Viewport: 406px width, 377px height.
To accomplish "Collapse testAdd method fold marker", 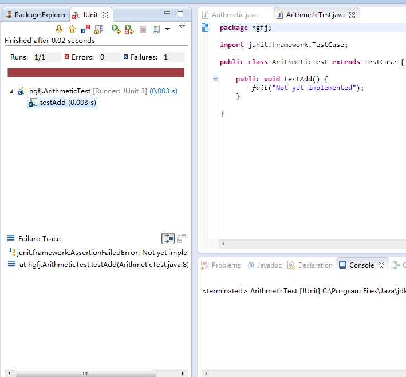I will [x=215, y=78].
